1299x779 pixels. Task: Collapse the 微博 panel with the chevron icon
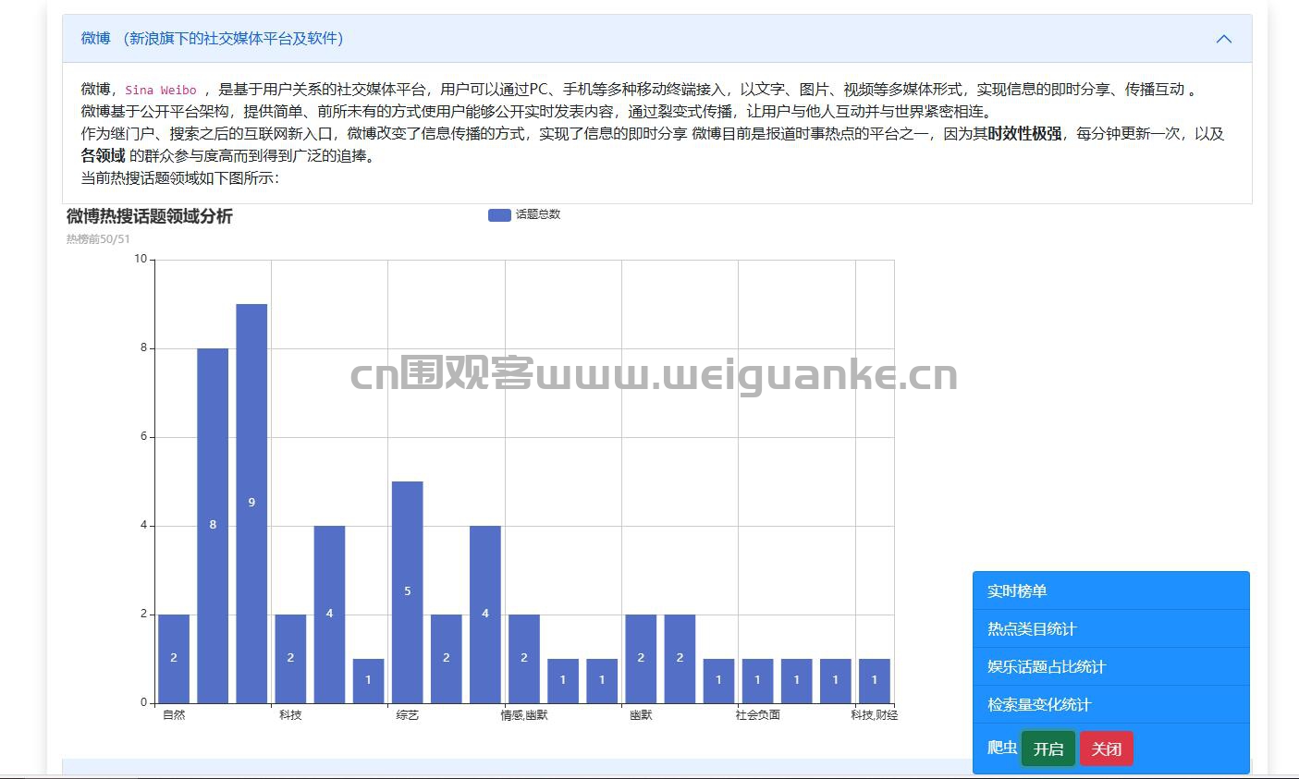click(x=1223, y=39)
